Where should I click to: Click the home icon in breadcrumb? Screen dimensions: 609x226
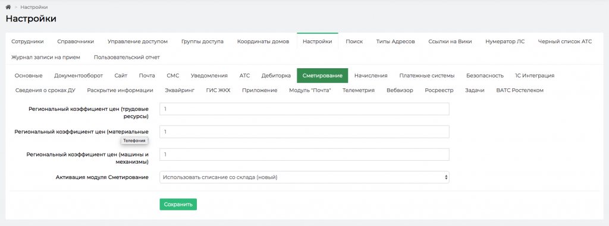8,7
